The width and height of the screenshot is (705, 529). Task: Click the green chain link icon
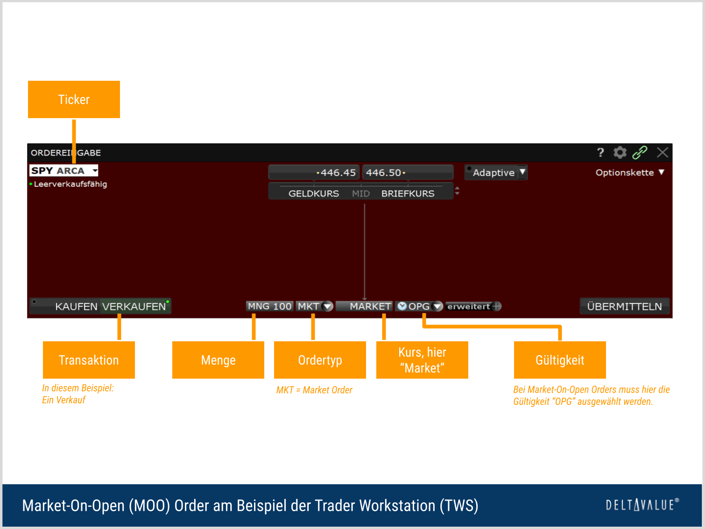click(x=640, y=152)
